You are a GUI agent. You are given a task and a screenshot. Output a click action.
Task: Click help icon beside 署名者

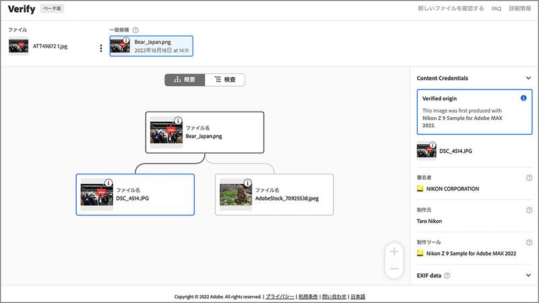(x=529, y=178)
